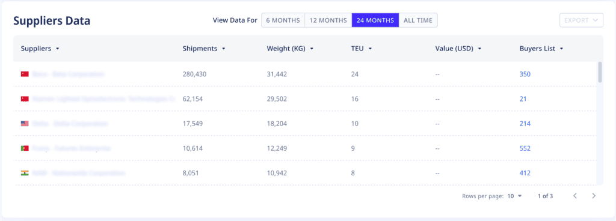Screen dimensions: 616x221
Task: Open buyers list link 350
Action: pyautogui.click(x=525, y=74)
